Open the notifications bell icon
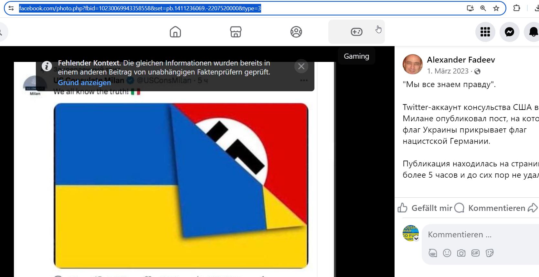The width and height of the screenshot is (539, 277). [x=533, y=32]
